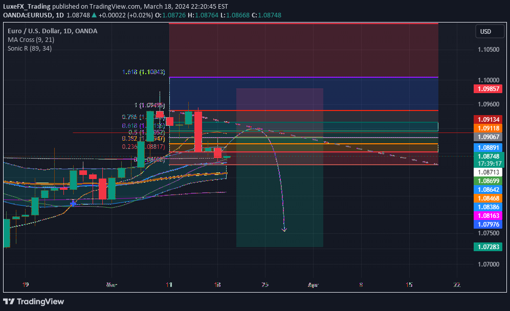Click the 1.09600 price scale value
Image resolution: width=510 pixels, height=311 pixels.
(489, 104)
